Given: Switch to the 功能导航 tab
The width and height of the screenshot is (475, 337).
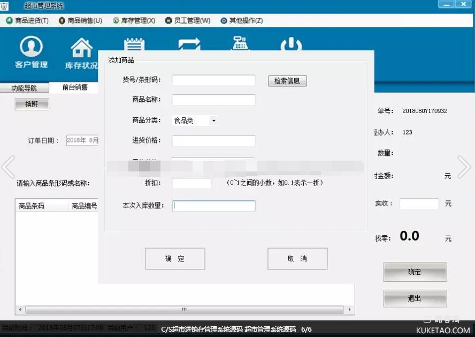Looking at the screenshot, I should pos(24,88).
